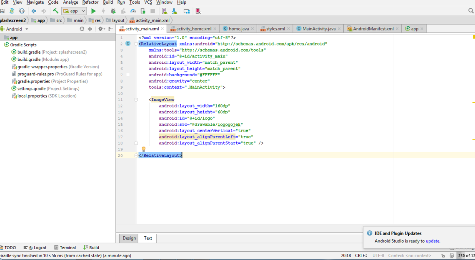Screen dimensions: 475x260
Task: Click the update link in the notification
Action: 432,241
